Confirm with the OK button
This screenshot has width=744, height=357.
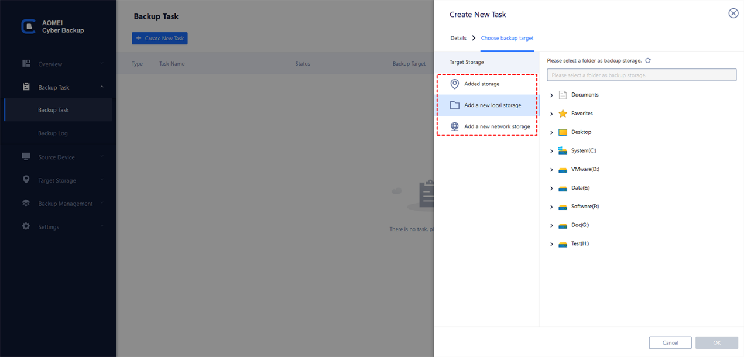coord(716,343)
